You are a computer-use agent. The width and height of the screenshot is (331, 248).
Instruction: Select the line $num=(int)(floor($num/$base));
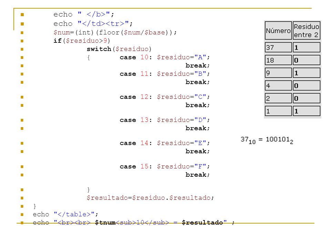coord(115,32)
